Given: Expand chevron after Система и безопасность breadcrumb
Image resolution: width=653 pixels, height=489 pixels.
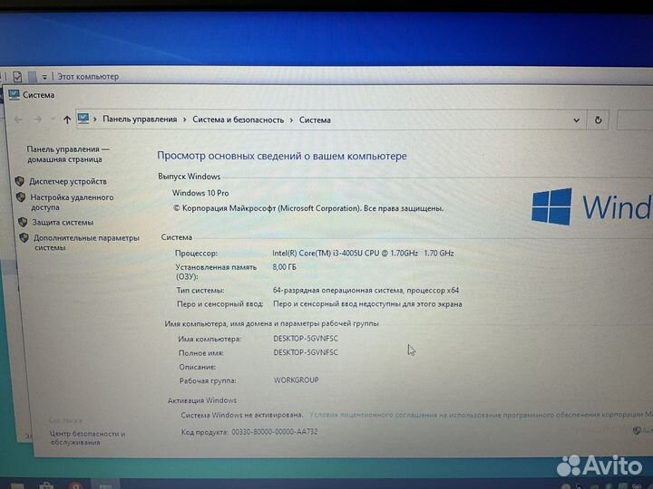Looking at the screenshot, I should click(291, 120).
